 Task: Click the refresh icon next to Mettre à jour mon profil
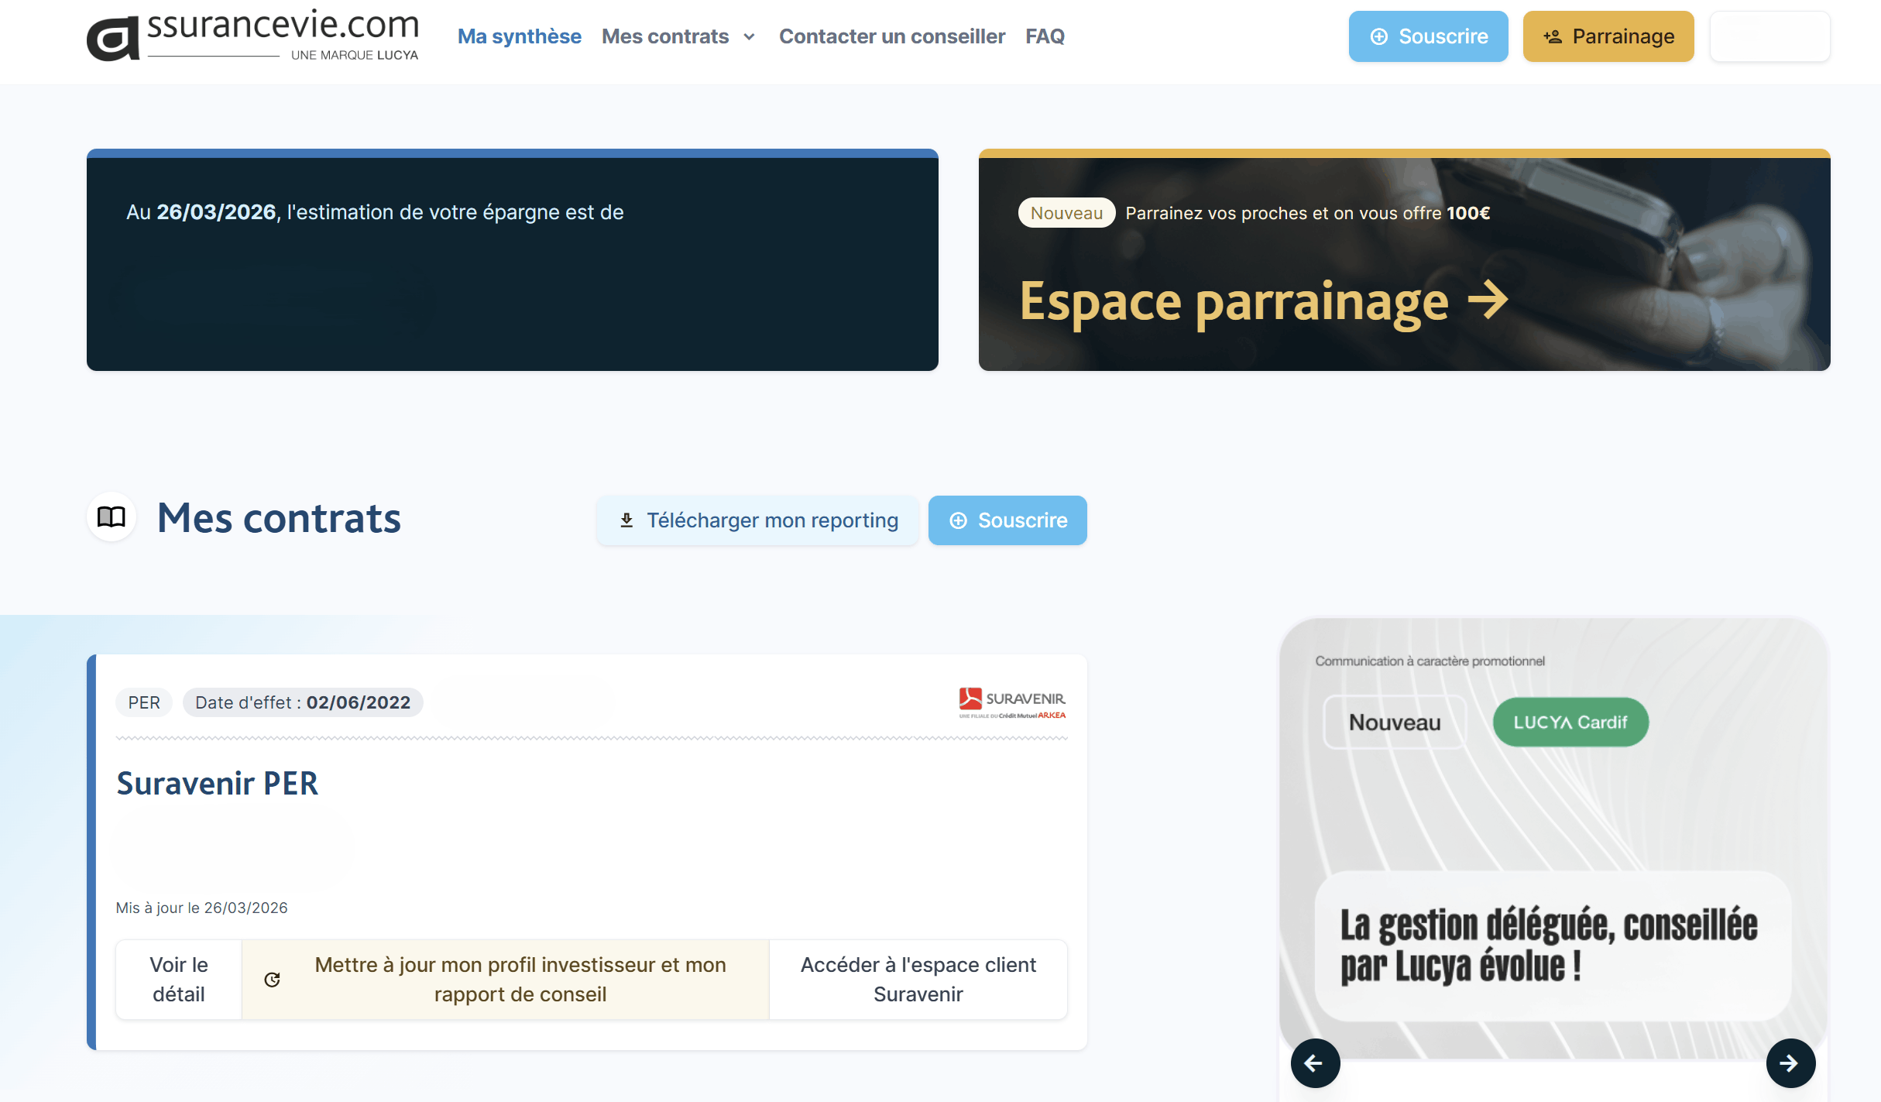tap(271, 979)
